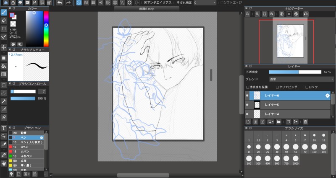This screenshot has width=336, height=178.
Task: Click brush size value field 7
Action: coord(42,92)
